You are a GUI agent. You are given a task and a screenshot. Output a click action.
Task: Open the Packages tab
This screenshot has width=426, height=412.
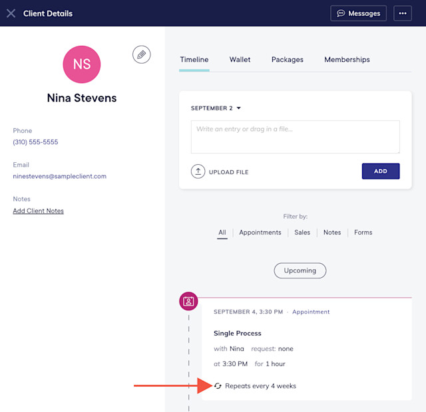(287, 60)
